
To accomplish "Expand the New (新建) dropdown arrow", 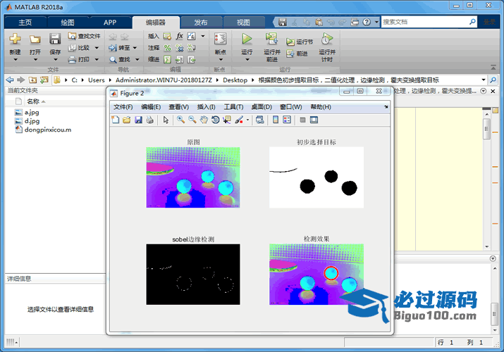I will click(15, 61).
